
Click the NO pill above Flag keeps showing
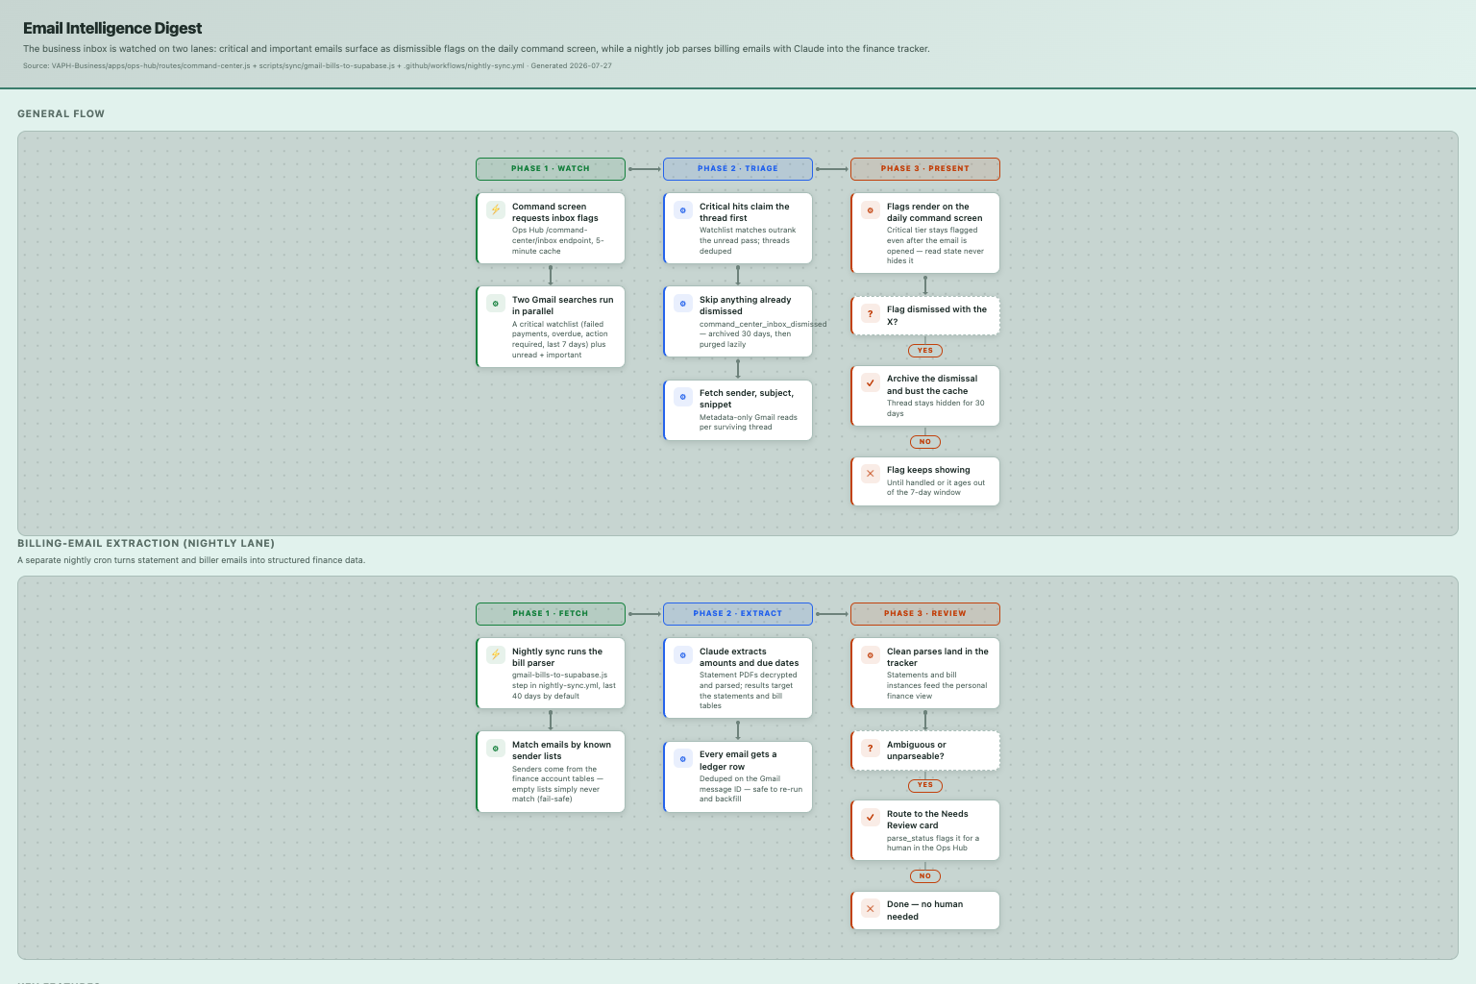point(925,442)
